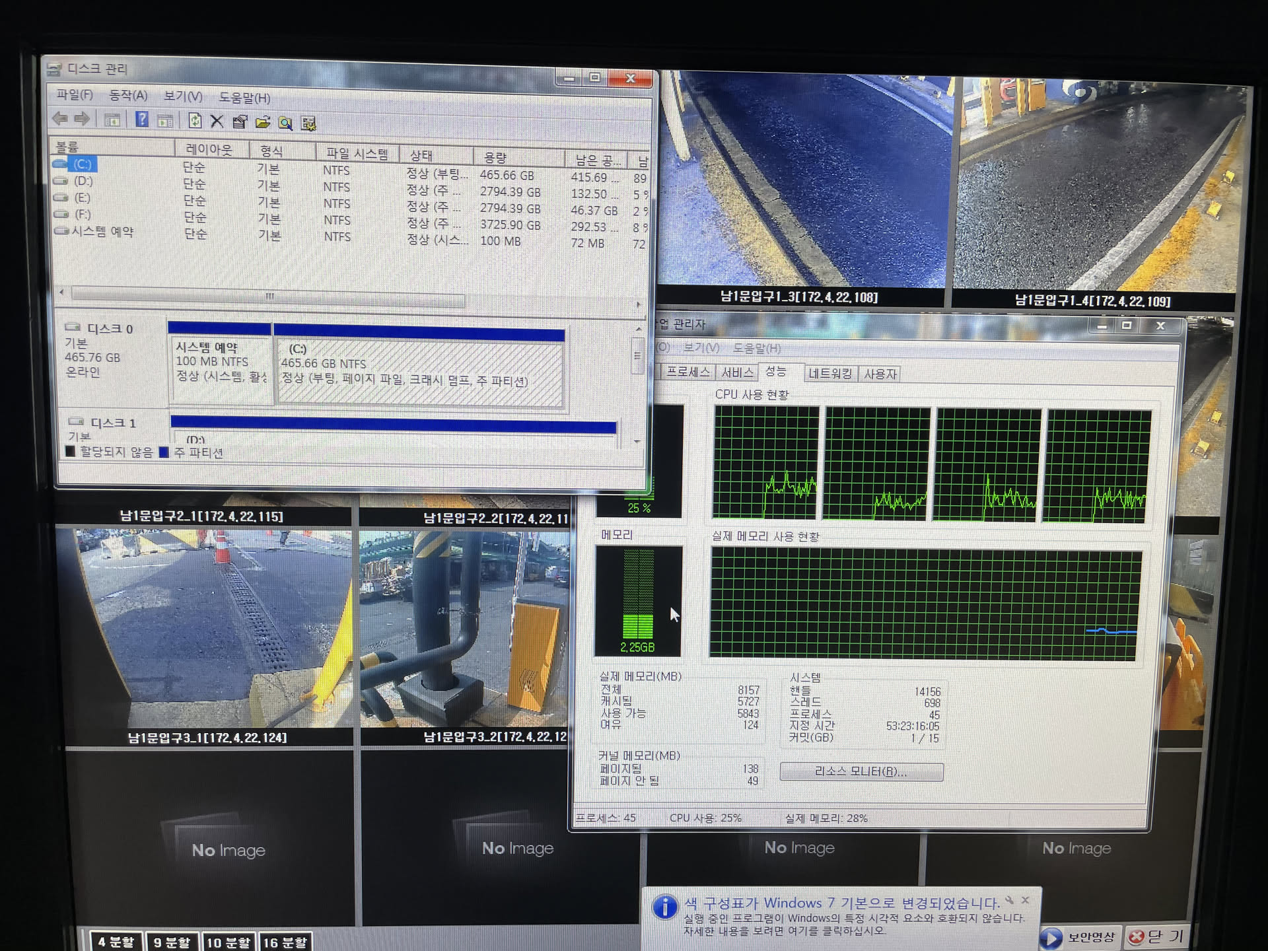This screenshot has height=951, width=1268.
Task: Click the Help question mark toolbar icon
Action: click(141, 120)
